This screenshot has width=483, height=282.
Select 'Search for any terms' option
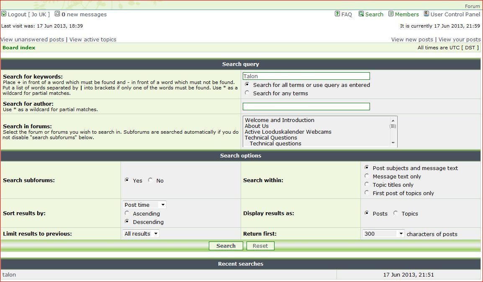247,93
